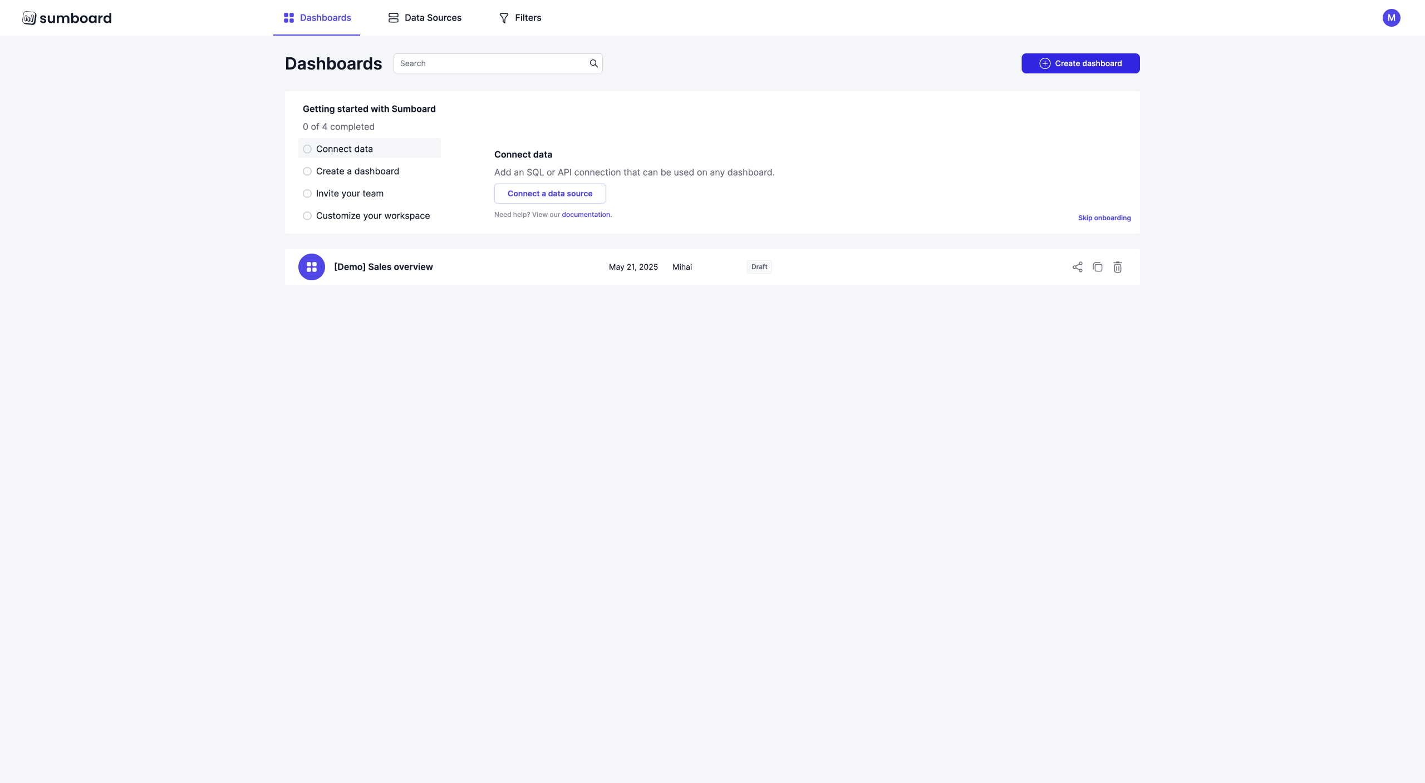The image size is (1425, 783).
Task: Focus the dashboards Search field
Action: point(490,63)
